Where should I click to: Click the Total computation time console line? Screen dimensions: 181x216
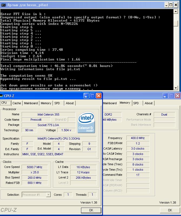56,66
